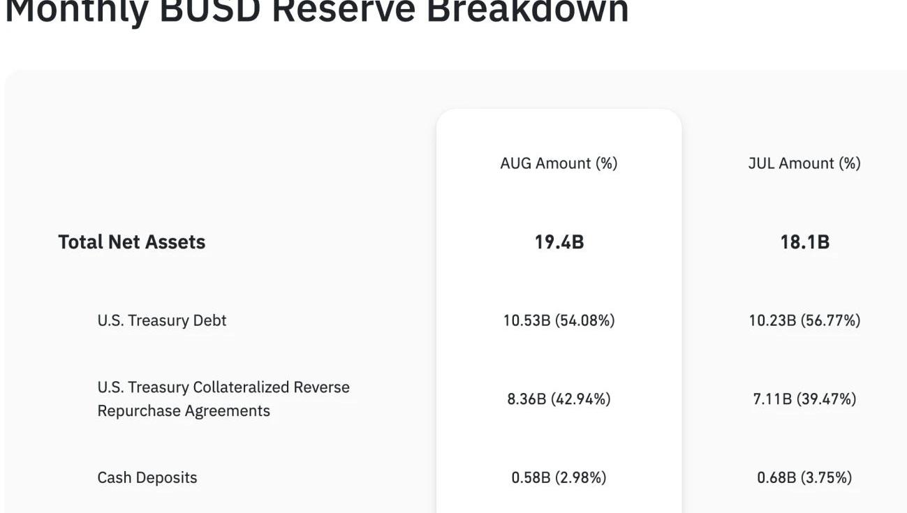The image size is (907, 513).
Task: Click the word Reserve in the heading
Action: [344, 10]
